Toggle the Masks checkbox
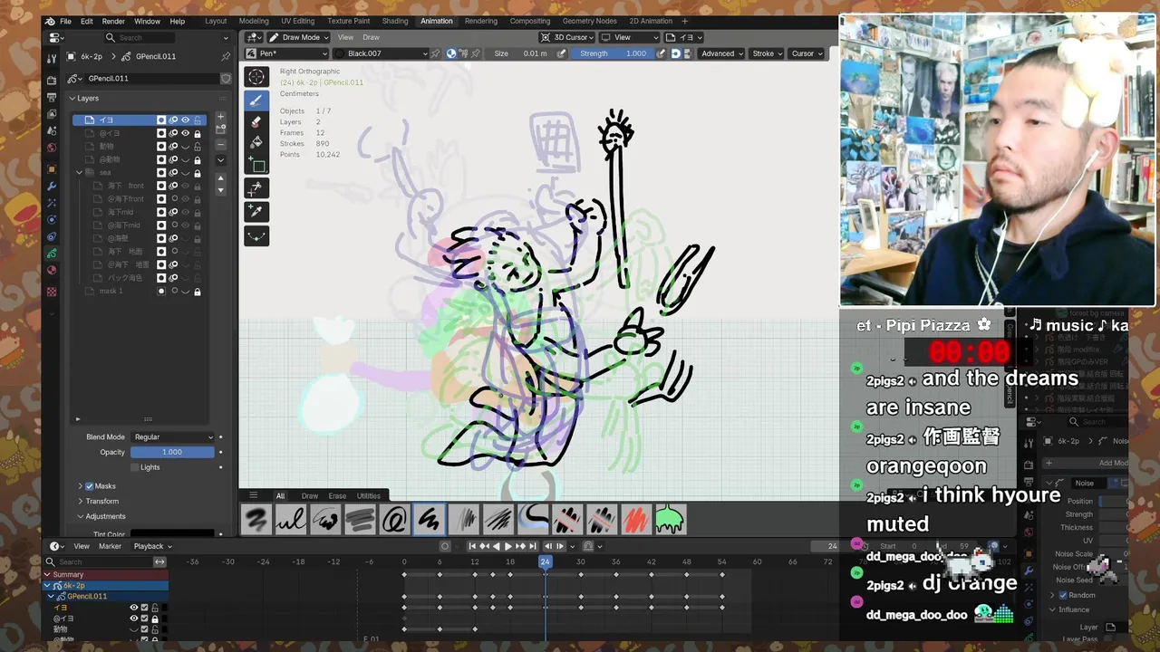Image resolution: width=1160 pixels, height=652 pixels. click(90, 486)
